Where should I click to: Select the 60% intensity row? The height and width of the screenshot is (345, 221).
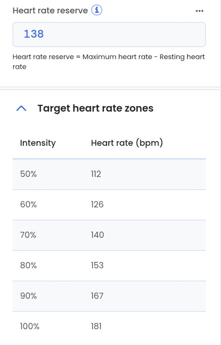coord(109,204)
